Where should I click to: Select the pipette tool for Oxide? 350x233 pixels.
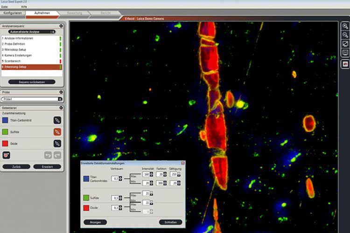[x=57, y=144]
